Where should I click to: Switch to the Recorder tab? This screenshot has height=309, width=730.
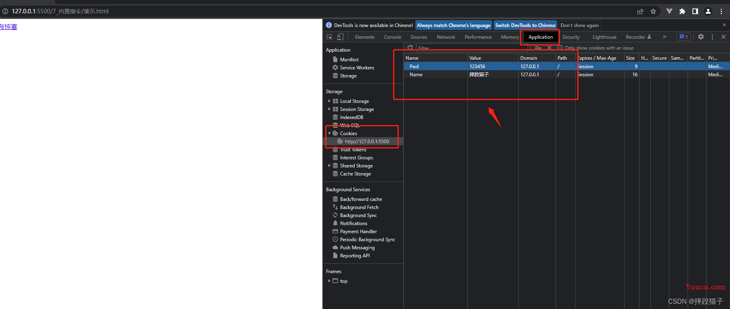(638, 37)
